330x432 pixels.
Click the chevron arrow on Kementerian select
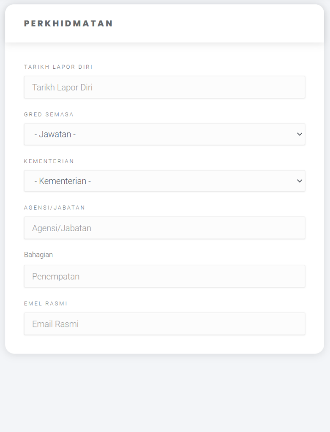(x=300, y=181)
